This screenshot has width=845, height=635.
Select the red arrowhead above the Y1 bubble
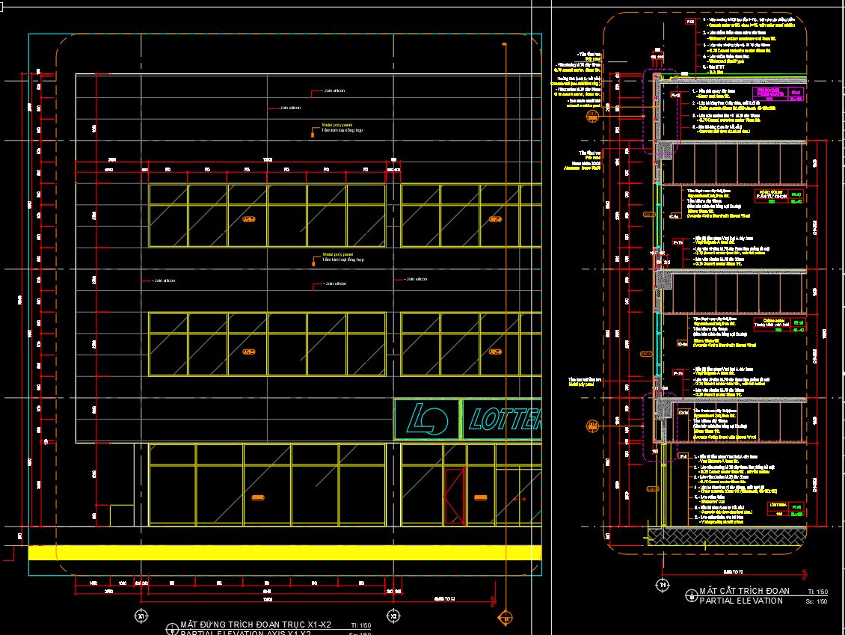[x=805, y=574]
